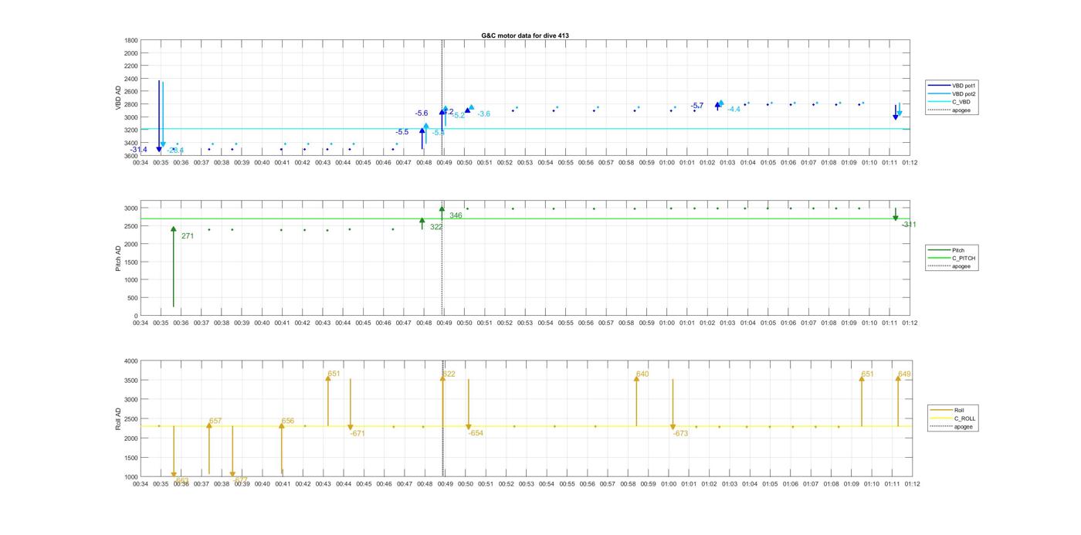1081x535 pixels.
Task: Click the '3600' tick on VBD axis
Action: coord(131,156)
